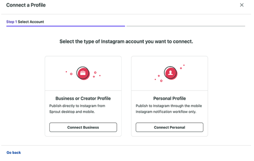
Task: Click the Business profile description text
Action: [77, 109]
